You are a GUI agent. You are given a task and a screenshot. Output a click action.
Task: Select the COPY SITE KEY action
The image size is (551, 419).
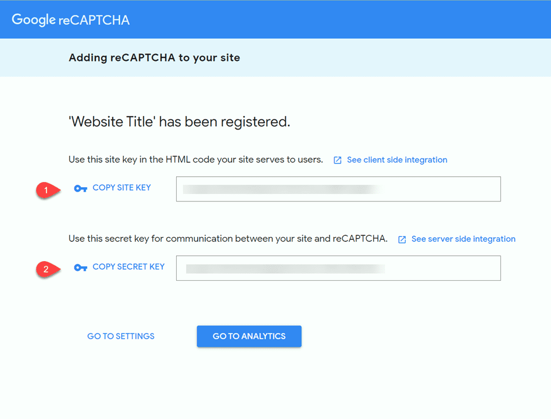pyautogui.click(x=122, y=188)
